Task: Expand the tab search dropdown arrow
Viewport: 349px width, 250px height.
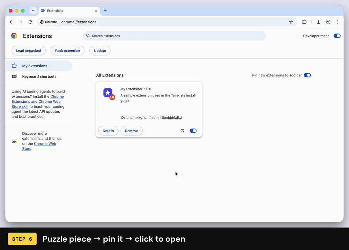Action: click(33, 11)
